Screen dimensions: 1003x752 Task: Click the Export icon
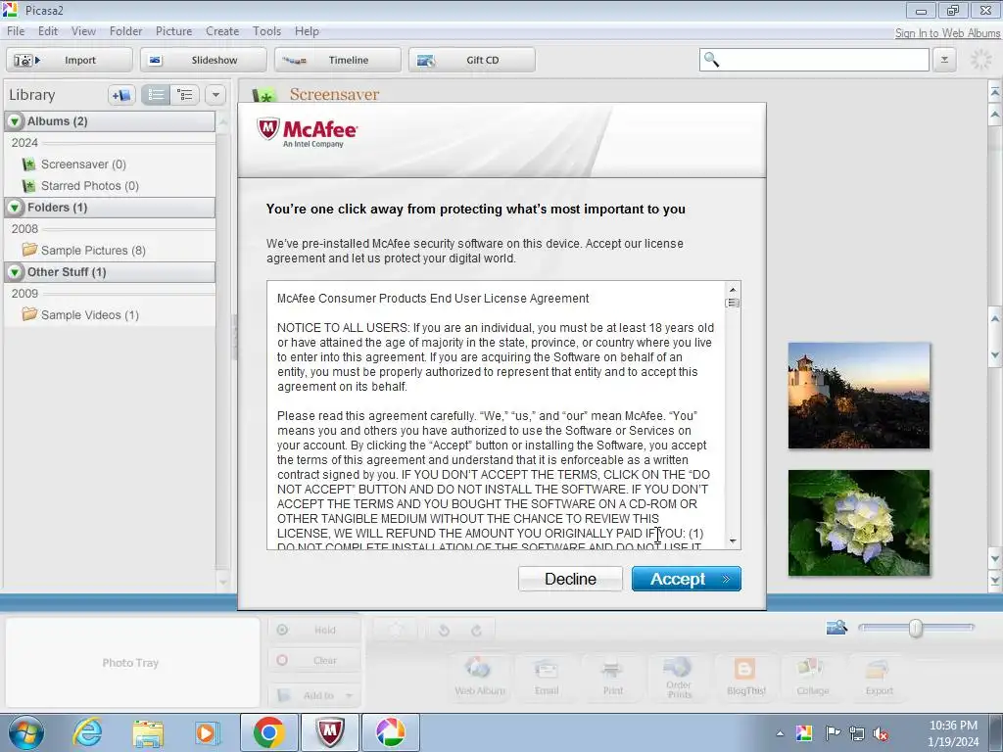[x=879, y=677]
